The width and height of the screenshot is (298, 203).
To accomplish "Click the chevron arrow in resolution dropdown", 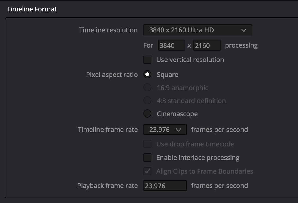I will click(244, 30).
